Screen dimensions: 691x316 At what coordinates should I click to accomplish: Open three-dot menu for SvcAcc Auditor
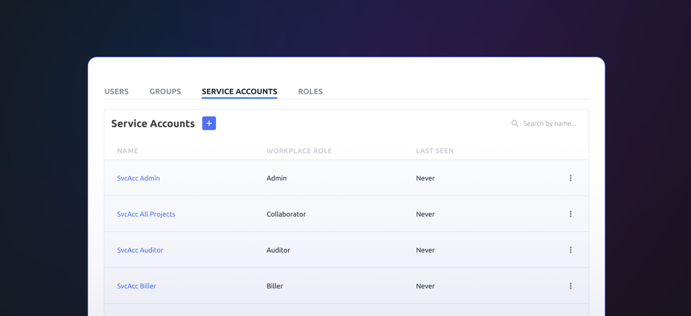(570, 250)
